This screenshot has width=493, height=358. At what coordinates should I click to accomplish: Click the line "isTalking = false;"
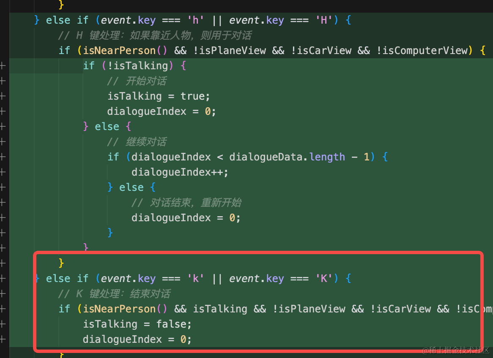tap(137, 324)
